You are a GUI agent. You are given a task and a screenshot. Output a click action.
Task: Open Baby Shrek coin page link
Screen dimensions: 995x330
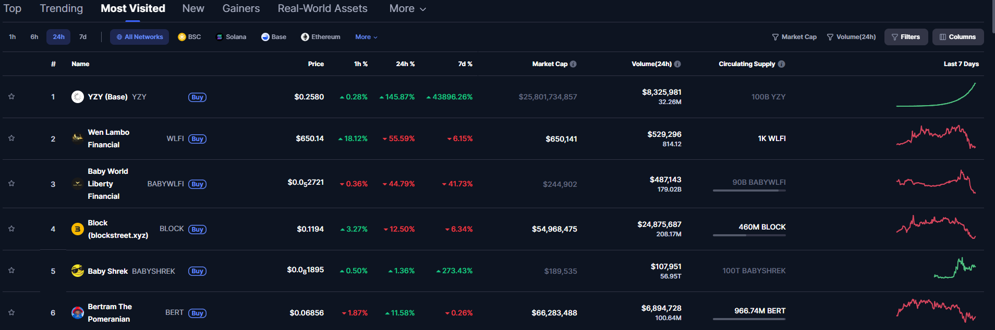coord(107,271)
